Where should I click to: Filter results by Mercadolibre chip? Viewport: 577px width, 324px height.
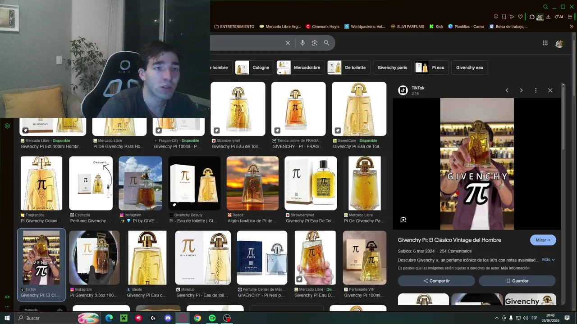[301, 67]
